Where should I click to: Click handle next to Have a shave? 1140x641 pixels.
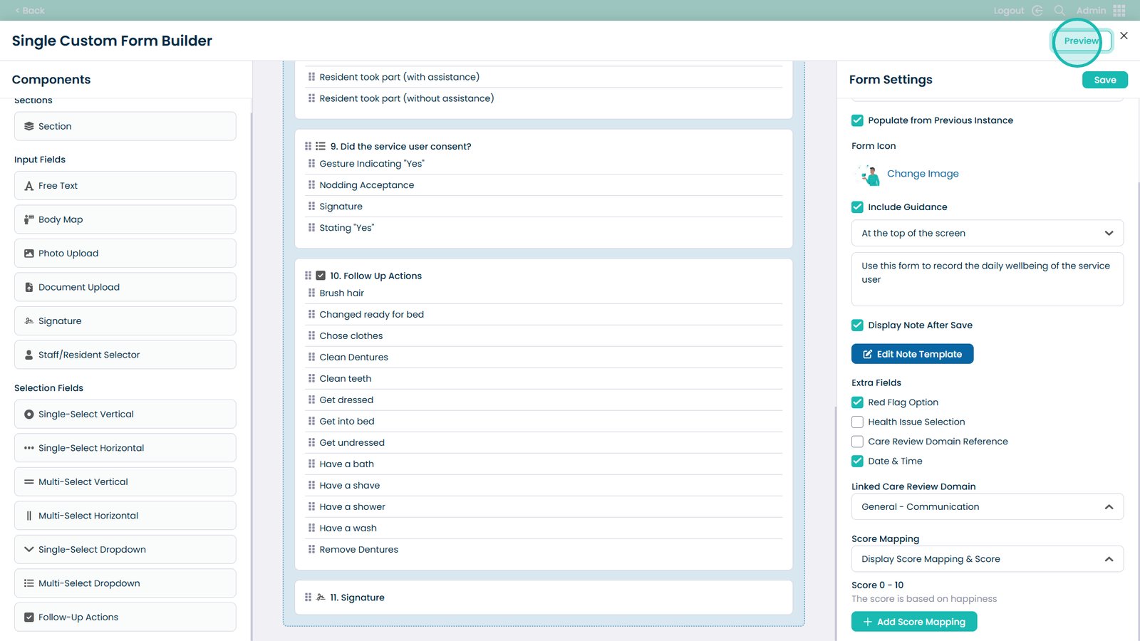(x=311, y=485)
